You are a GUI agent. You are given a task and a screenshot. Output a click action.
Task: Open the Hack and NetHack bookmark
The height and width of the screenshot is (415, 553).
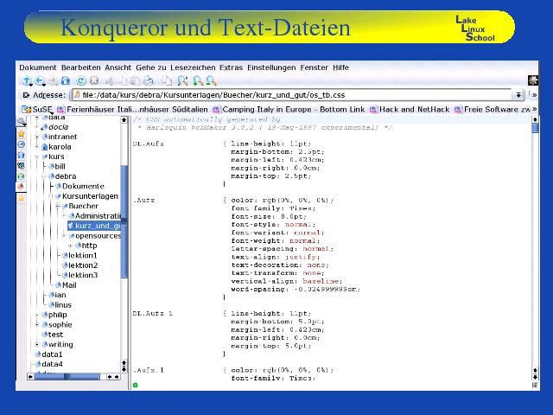point(410,110)
